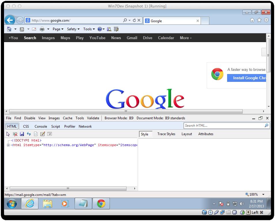275x221 pixels.
Task: Open the Page dropdown menu
Action: click(58, 29)
